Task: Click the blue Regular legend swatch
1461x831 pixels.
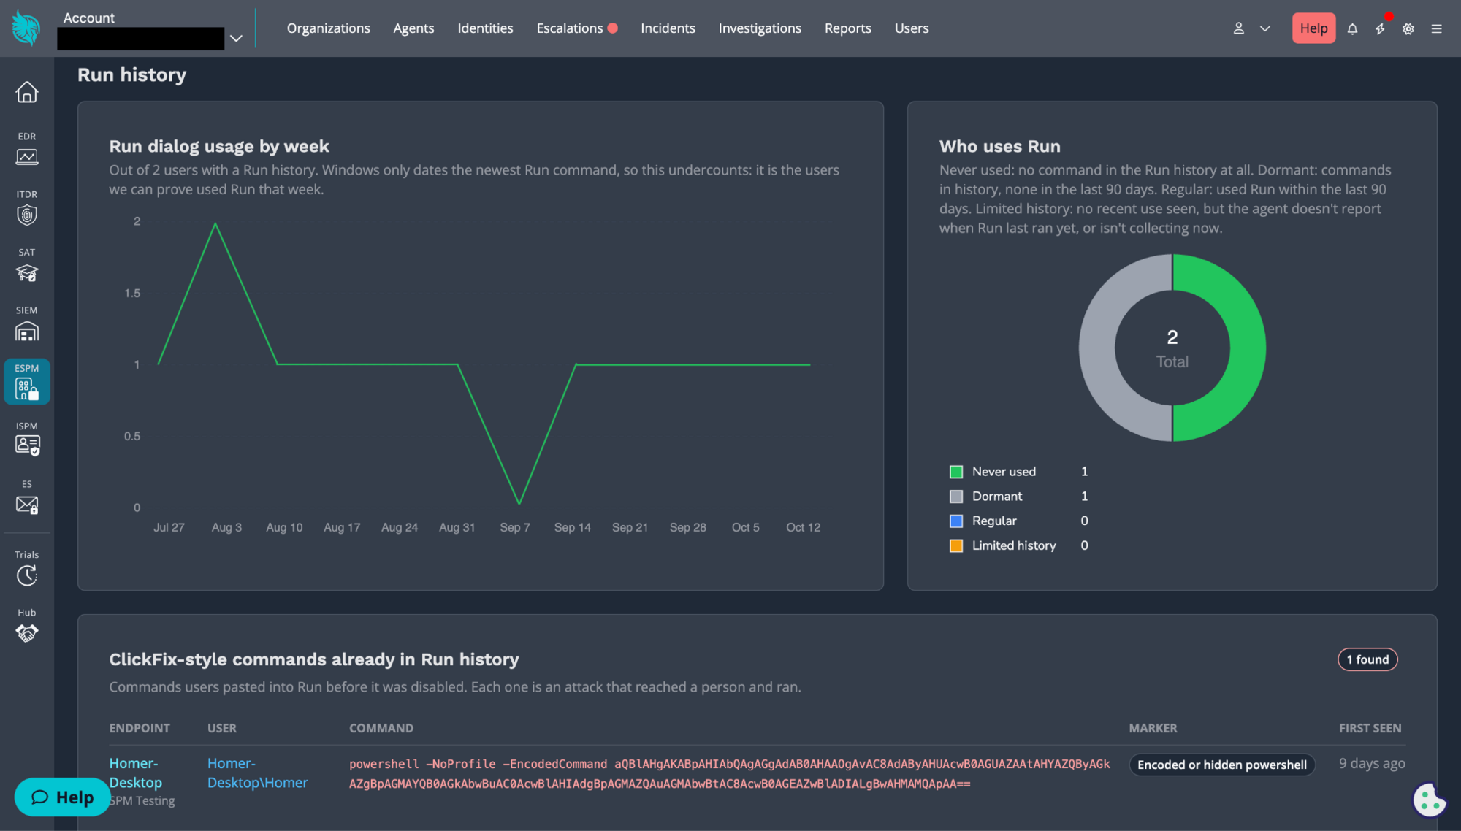Action: coord(955,521)
